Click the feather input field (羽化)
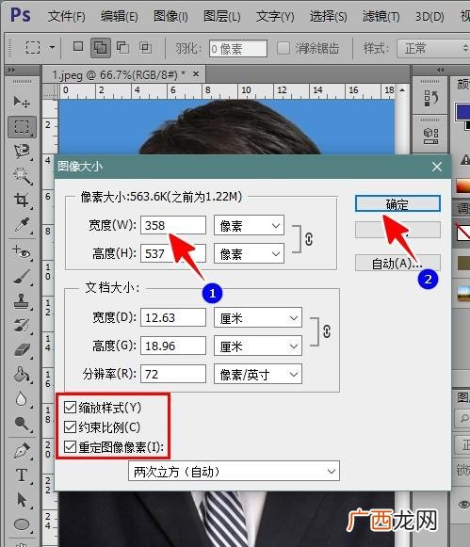 [x=238, y=49]
